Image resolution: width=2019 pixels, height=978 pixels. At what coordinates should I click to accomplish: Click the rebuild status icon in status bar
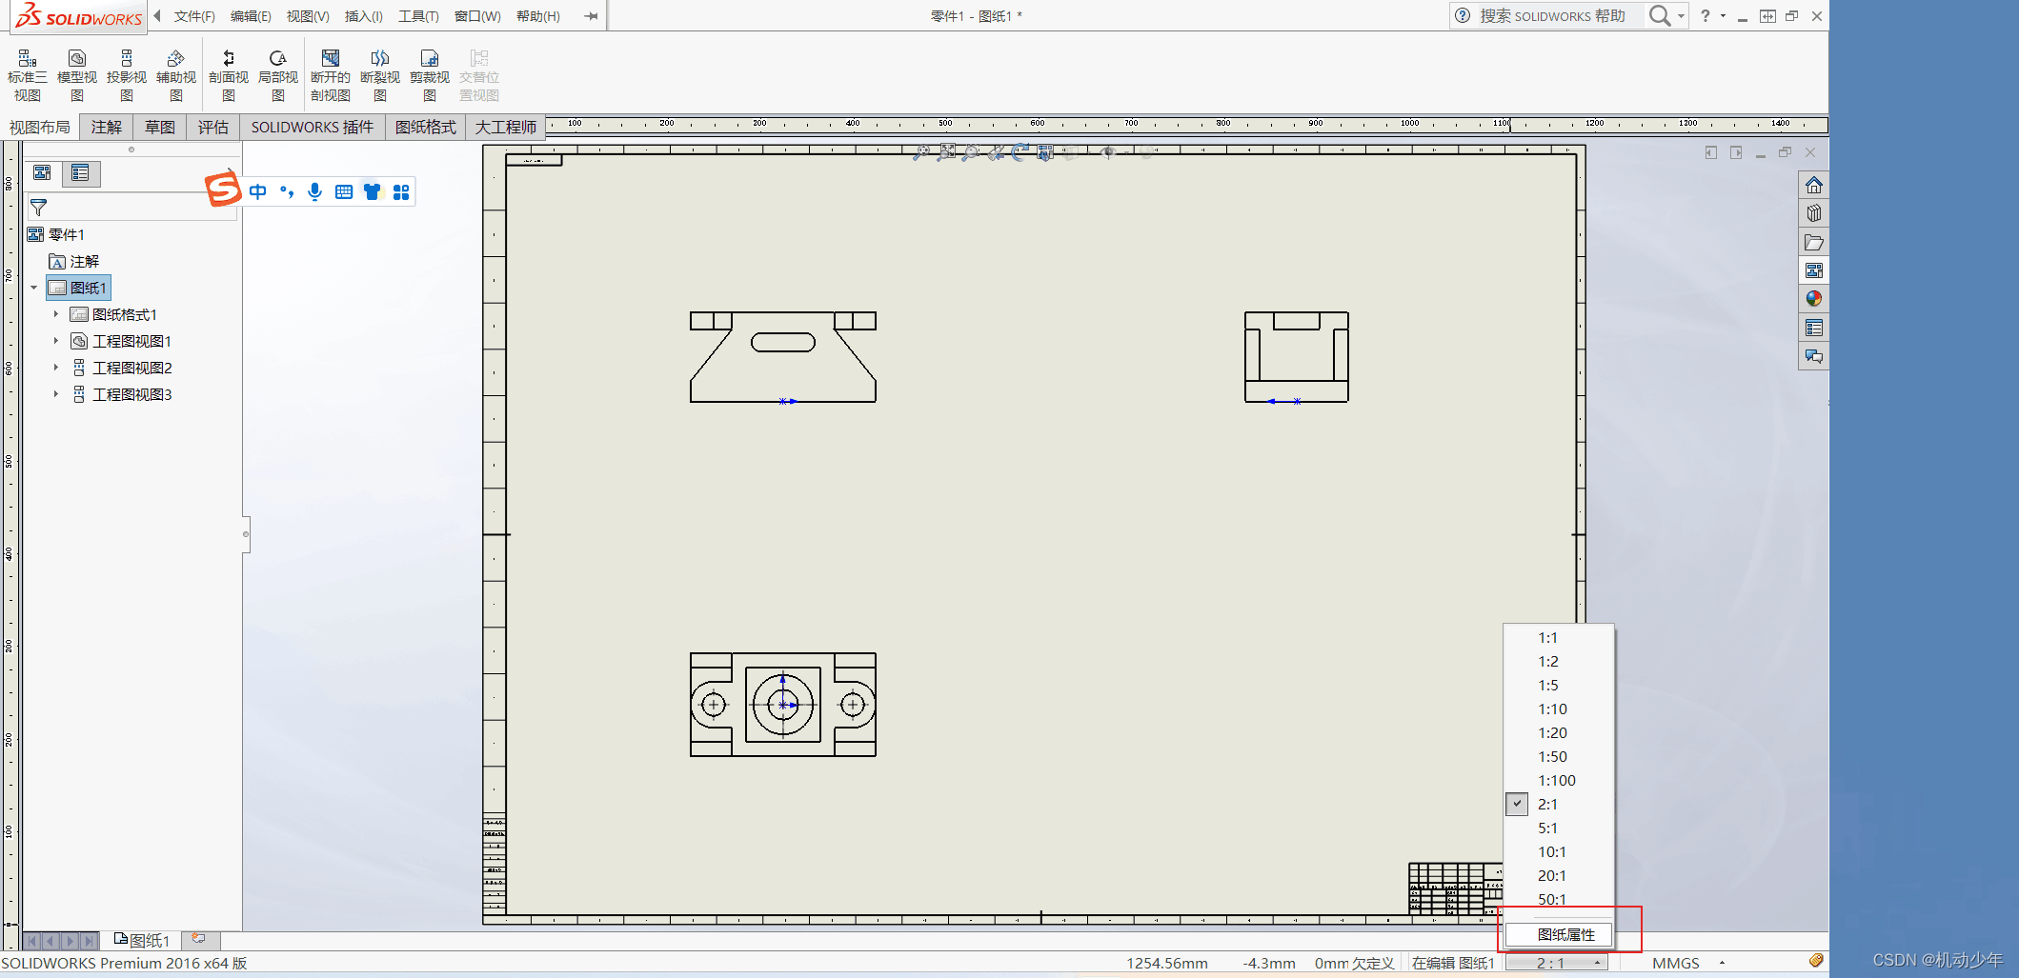click(x=1816, y=961)
